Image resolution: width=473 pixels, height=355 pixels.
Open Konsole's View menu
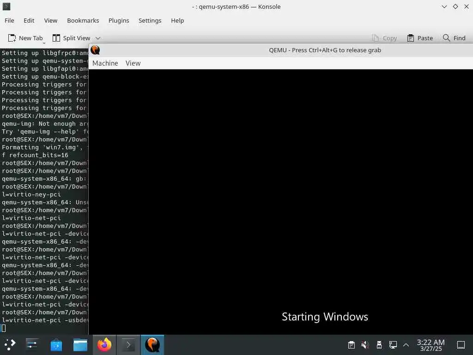(51, 20)
